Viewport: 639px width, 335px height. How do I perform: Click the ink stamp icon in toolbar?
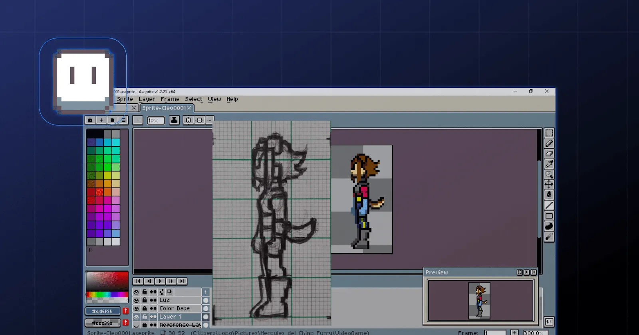(174, 120)
